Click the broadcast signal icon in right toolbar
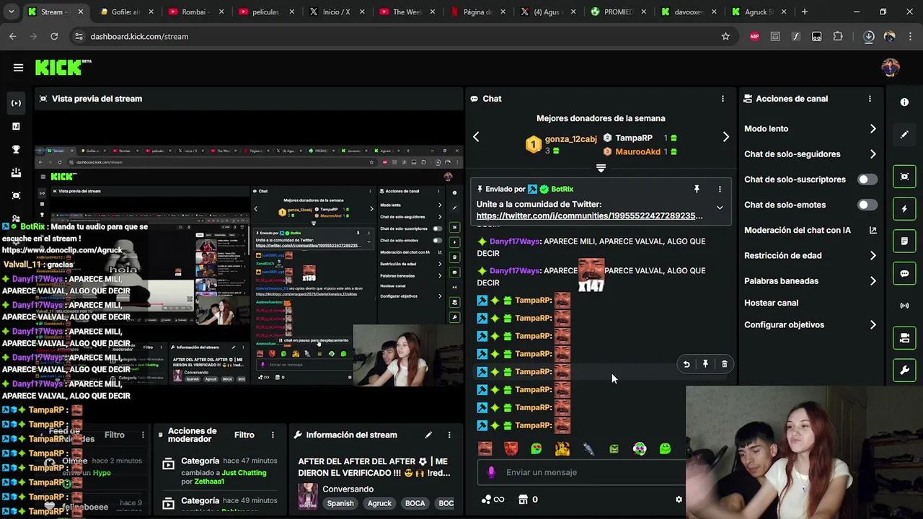 pos(904,306)
